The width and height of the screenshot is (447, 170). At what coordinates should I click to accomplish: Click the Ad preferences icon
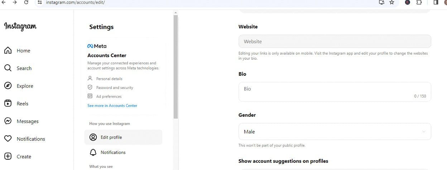(90, 96)
